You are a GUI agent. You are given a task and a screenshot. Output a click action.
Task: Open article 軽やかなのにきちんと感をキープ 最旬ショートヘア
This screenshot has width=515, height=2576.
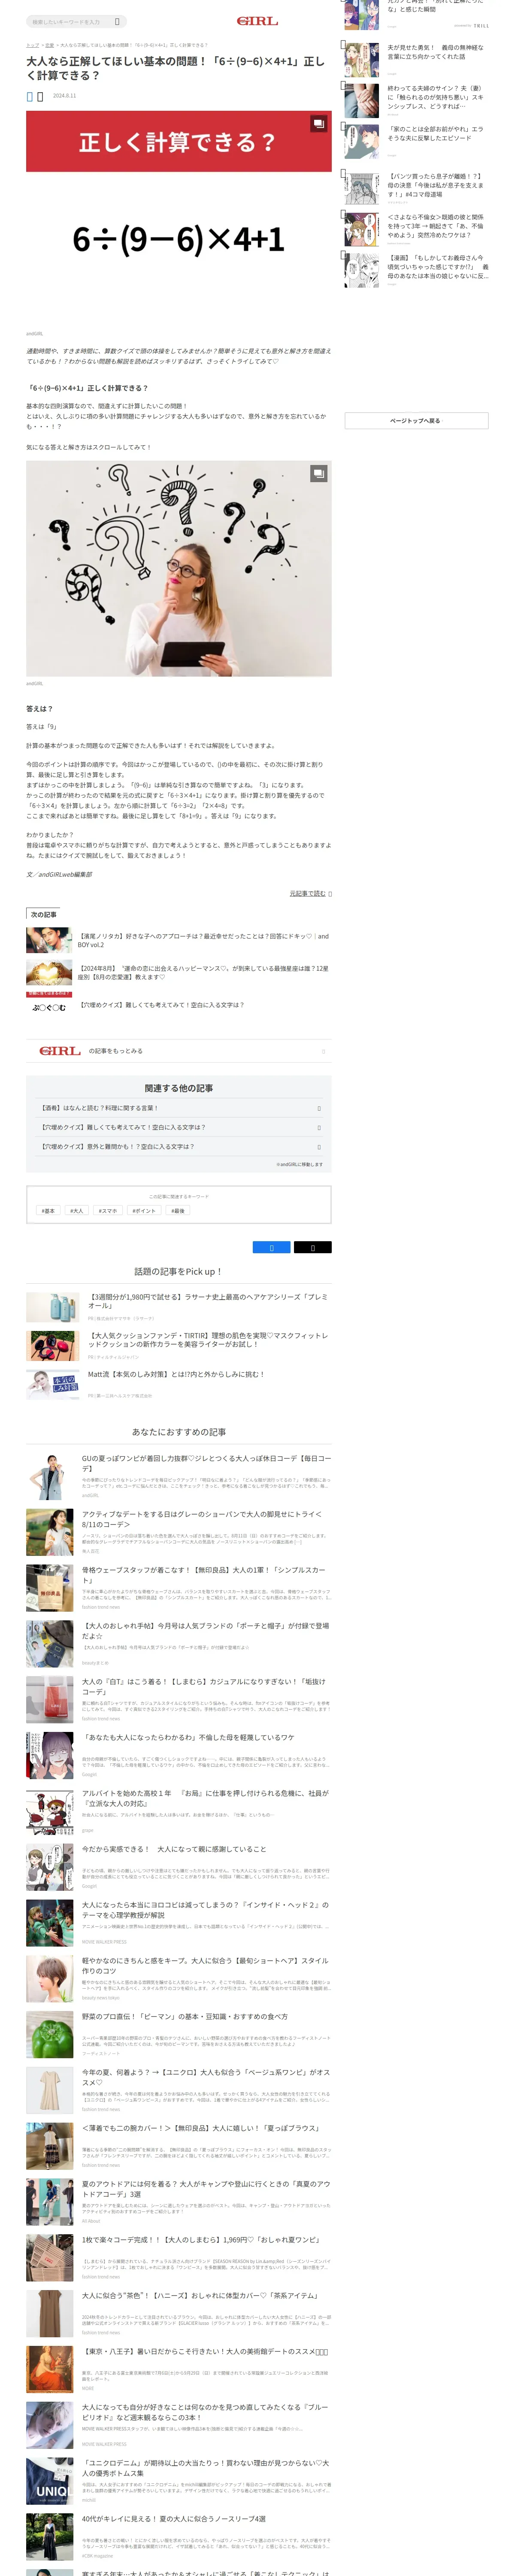205,1965
